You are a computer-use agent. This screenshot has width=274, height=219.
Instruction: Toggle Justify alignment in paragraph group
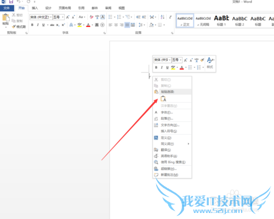[x=127, y=25]
